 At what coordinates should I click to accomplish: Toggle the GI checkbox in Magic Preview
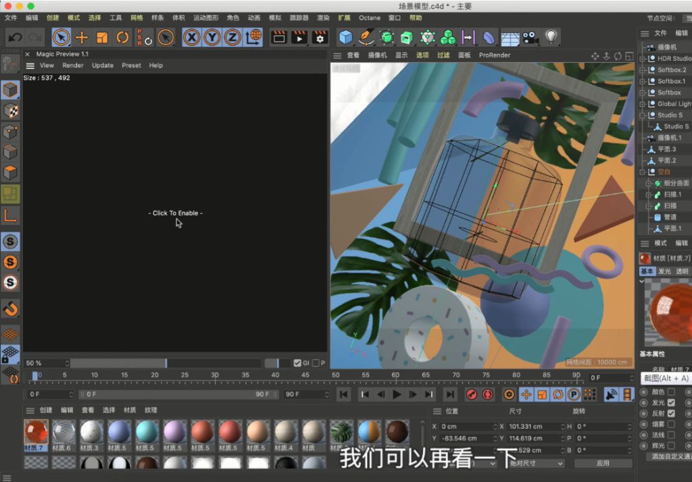click(x=297, y=363)
